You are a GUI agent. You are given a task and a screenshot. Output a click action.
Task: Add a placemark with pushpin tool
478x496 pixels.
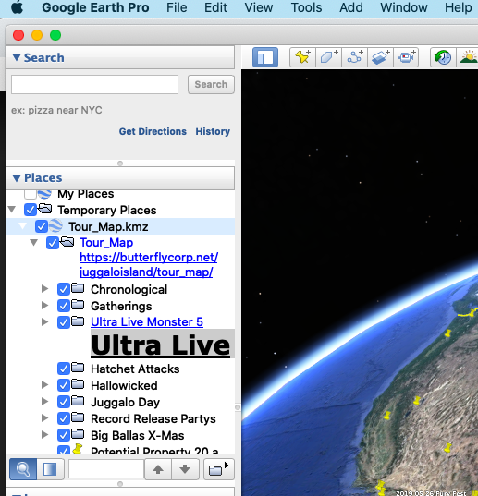(302, 57)
